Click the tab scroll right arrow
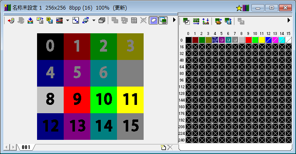 click(x=13, y=147)
